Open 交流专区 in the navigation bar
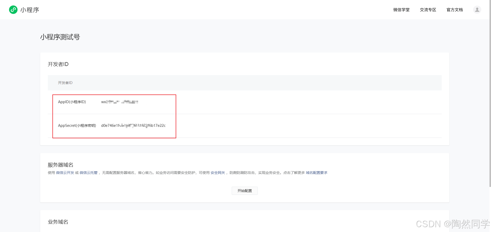 click(x=428, y=10)
